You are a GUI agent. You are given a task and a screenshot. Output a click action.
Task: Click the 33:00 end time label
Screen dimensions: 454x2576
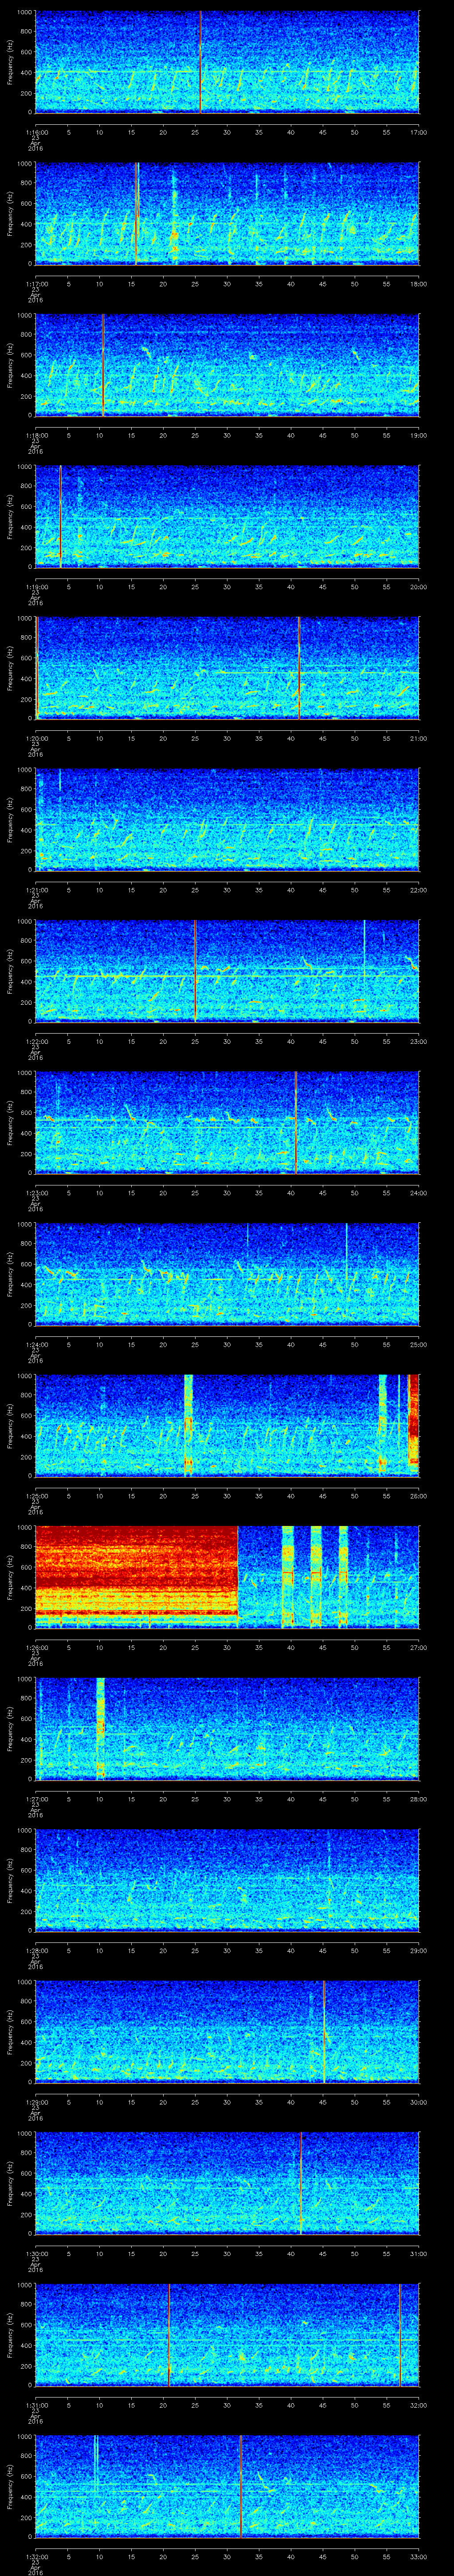(418, 2556)
